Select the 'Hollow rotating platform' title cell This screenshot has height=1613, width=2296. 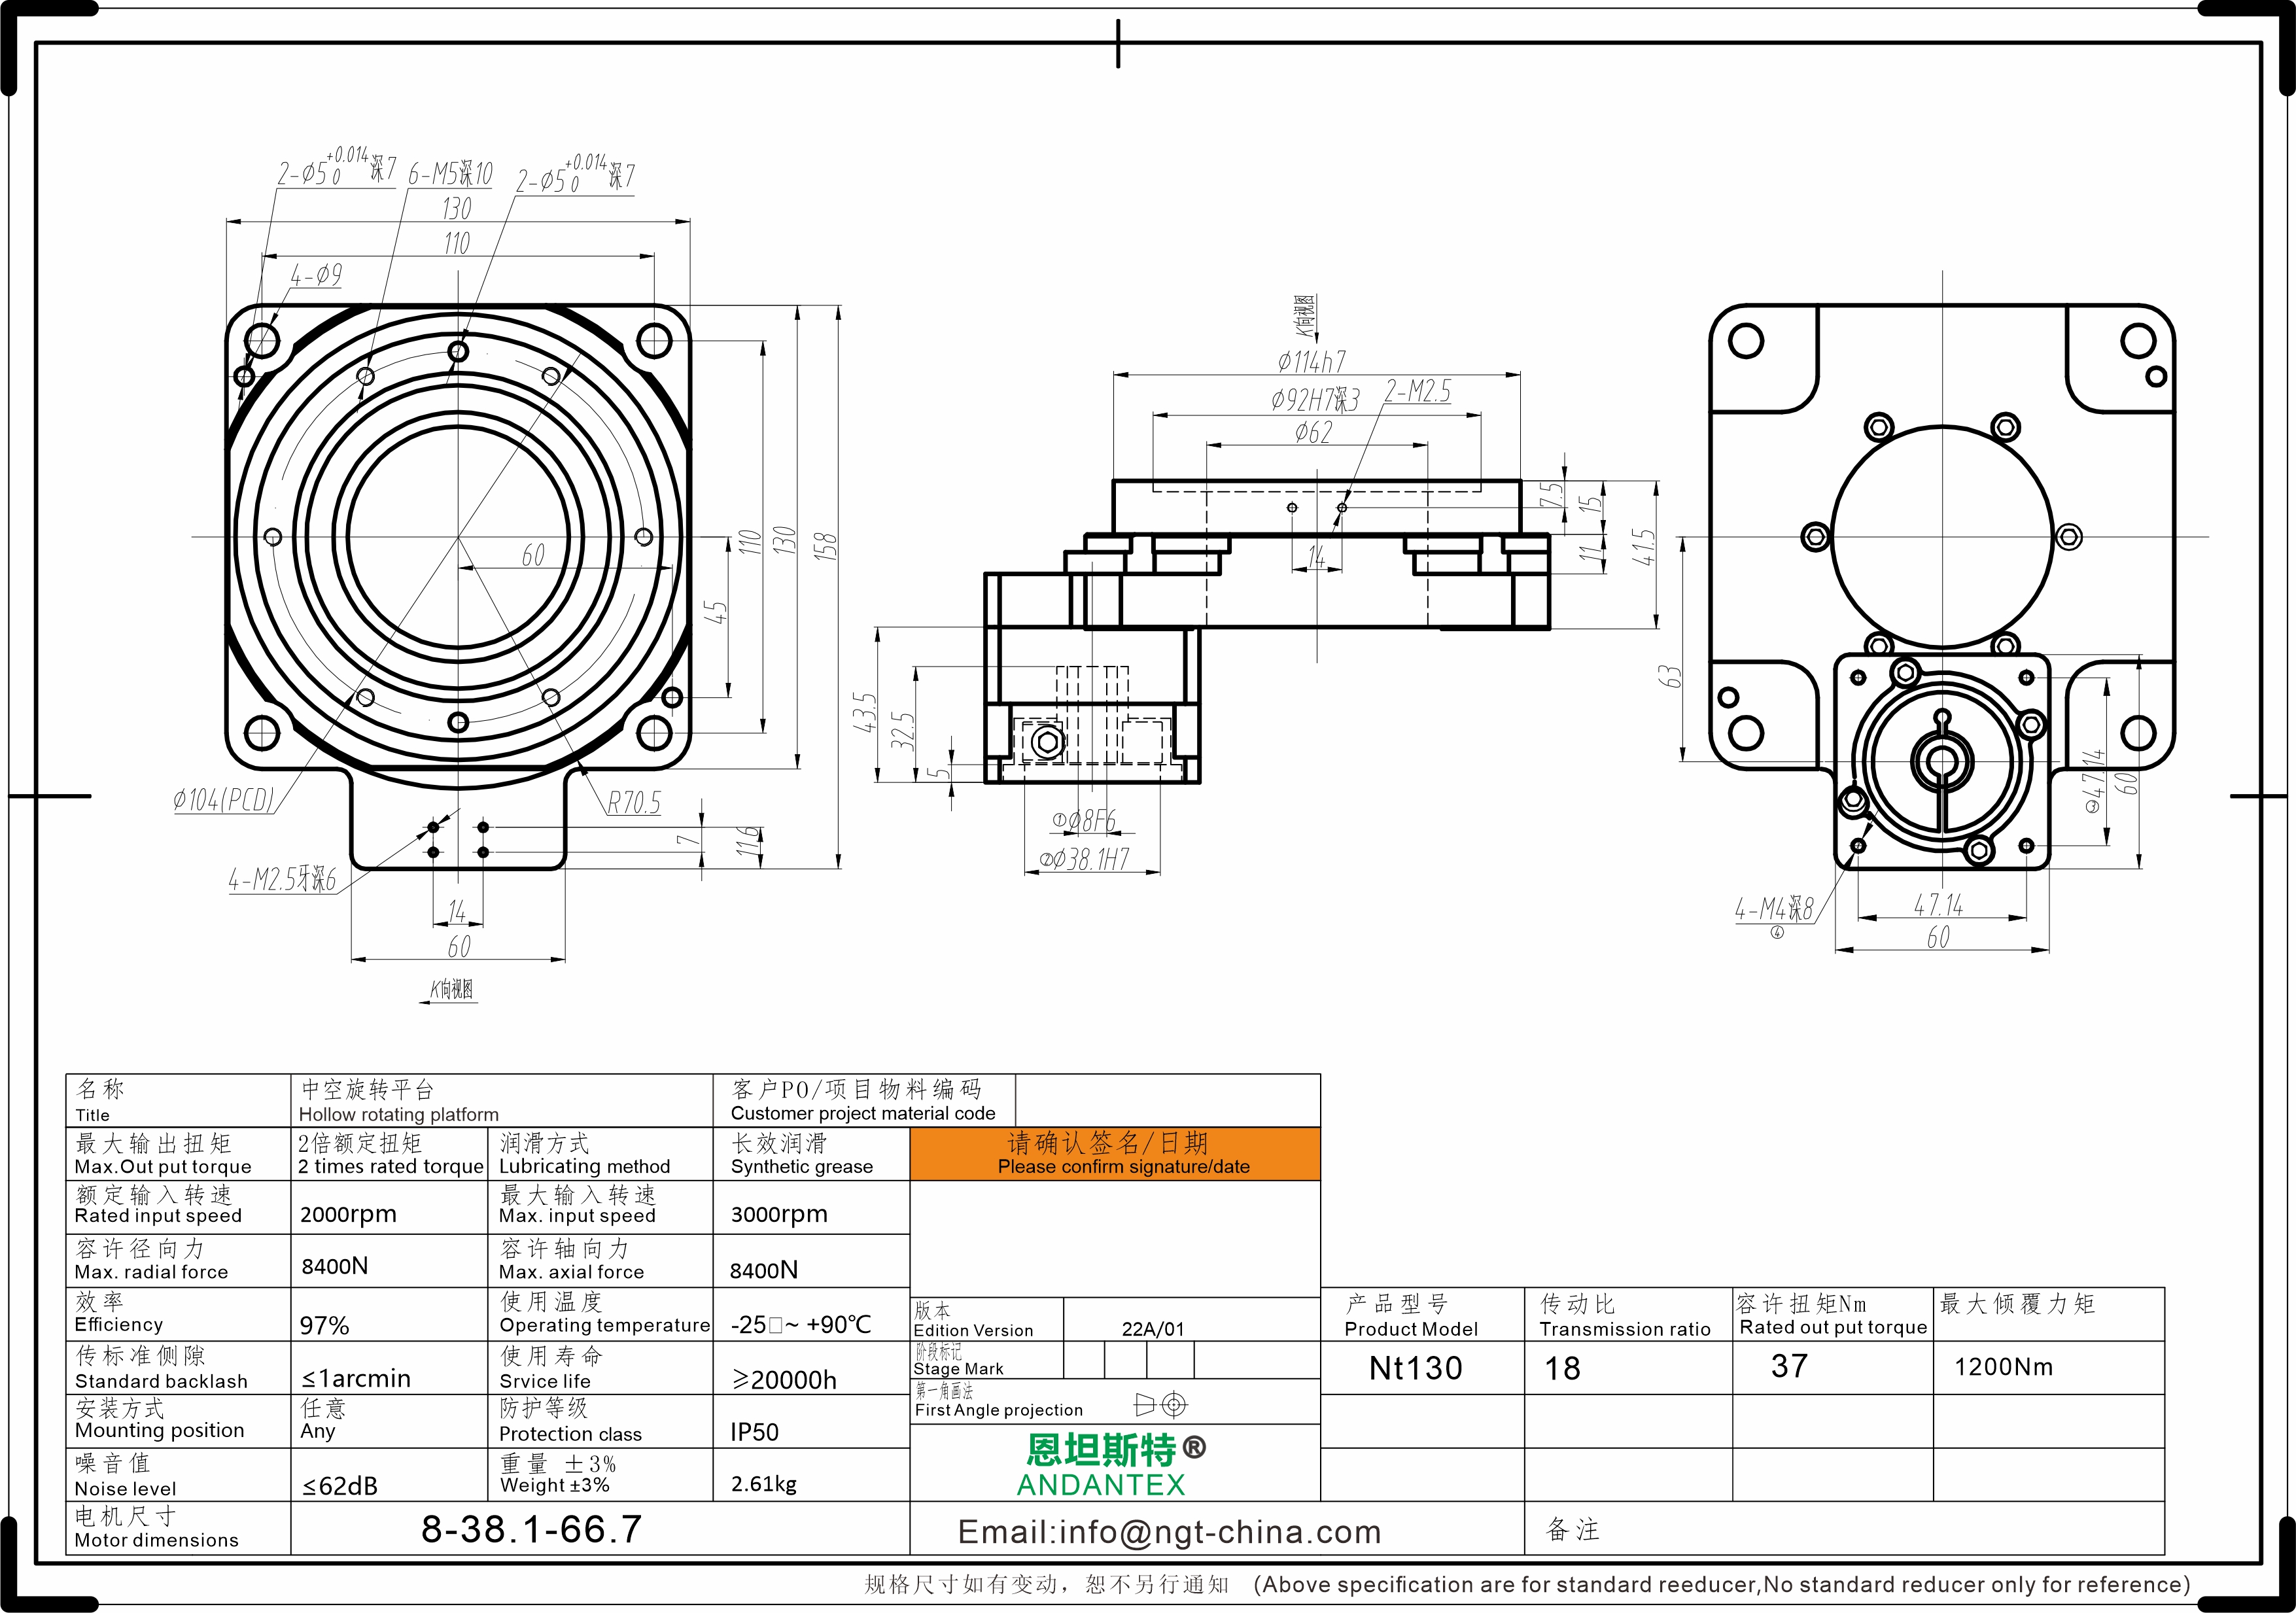pos(502,1101)
